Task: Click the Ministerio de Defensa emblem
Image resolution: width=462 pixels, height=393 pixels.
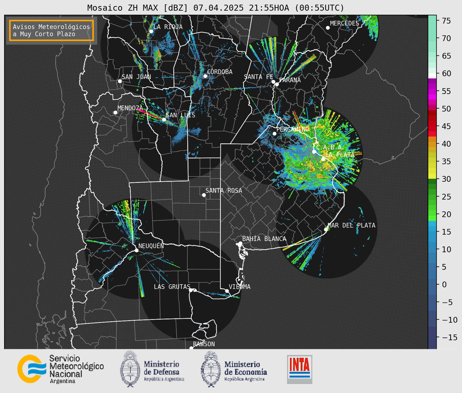Action: 130,369
